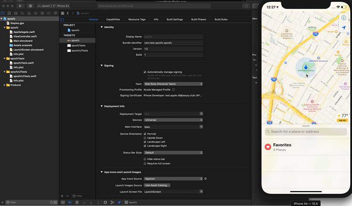
Task: Tap the Maps tracking location arrow in simulator
Action: coord(344,27)
